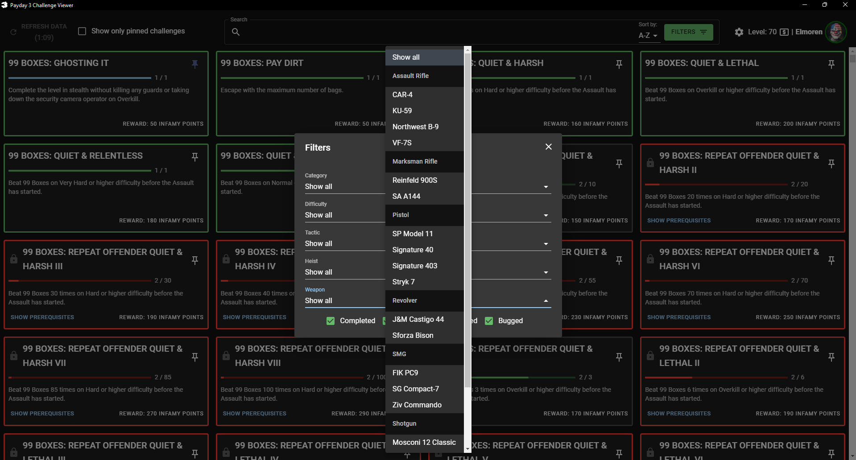
Task: Select Northwest B-9 weapon option
Action: point(425,127)
